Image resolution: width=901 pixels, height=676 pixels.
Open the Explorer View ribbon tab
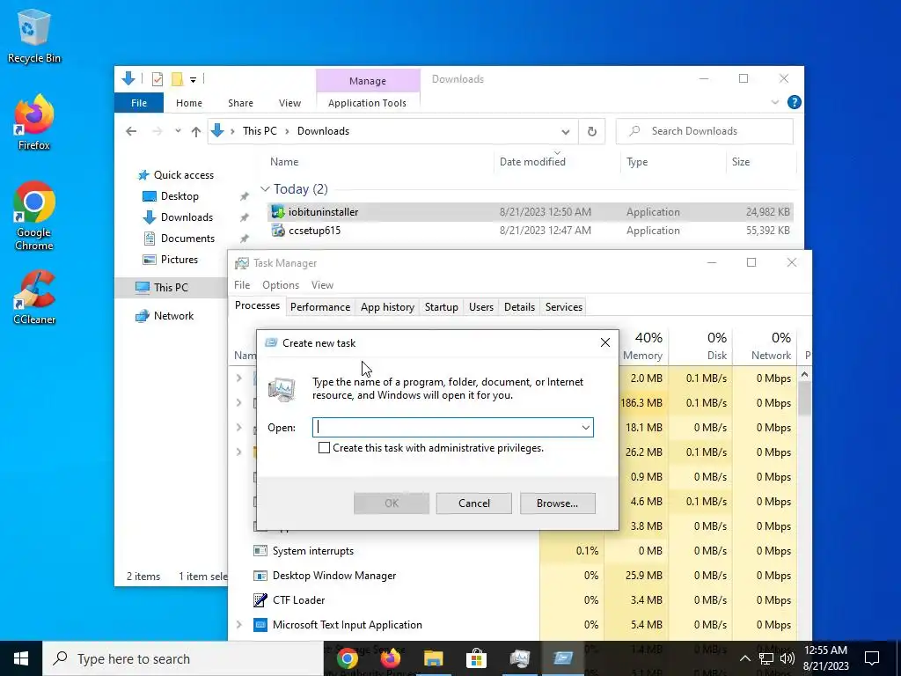point(289,103)
